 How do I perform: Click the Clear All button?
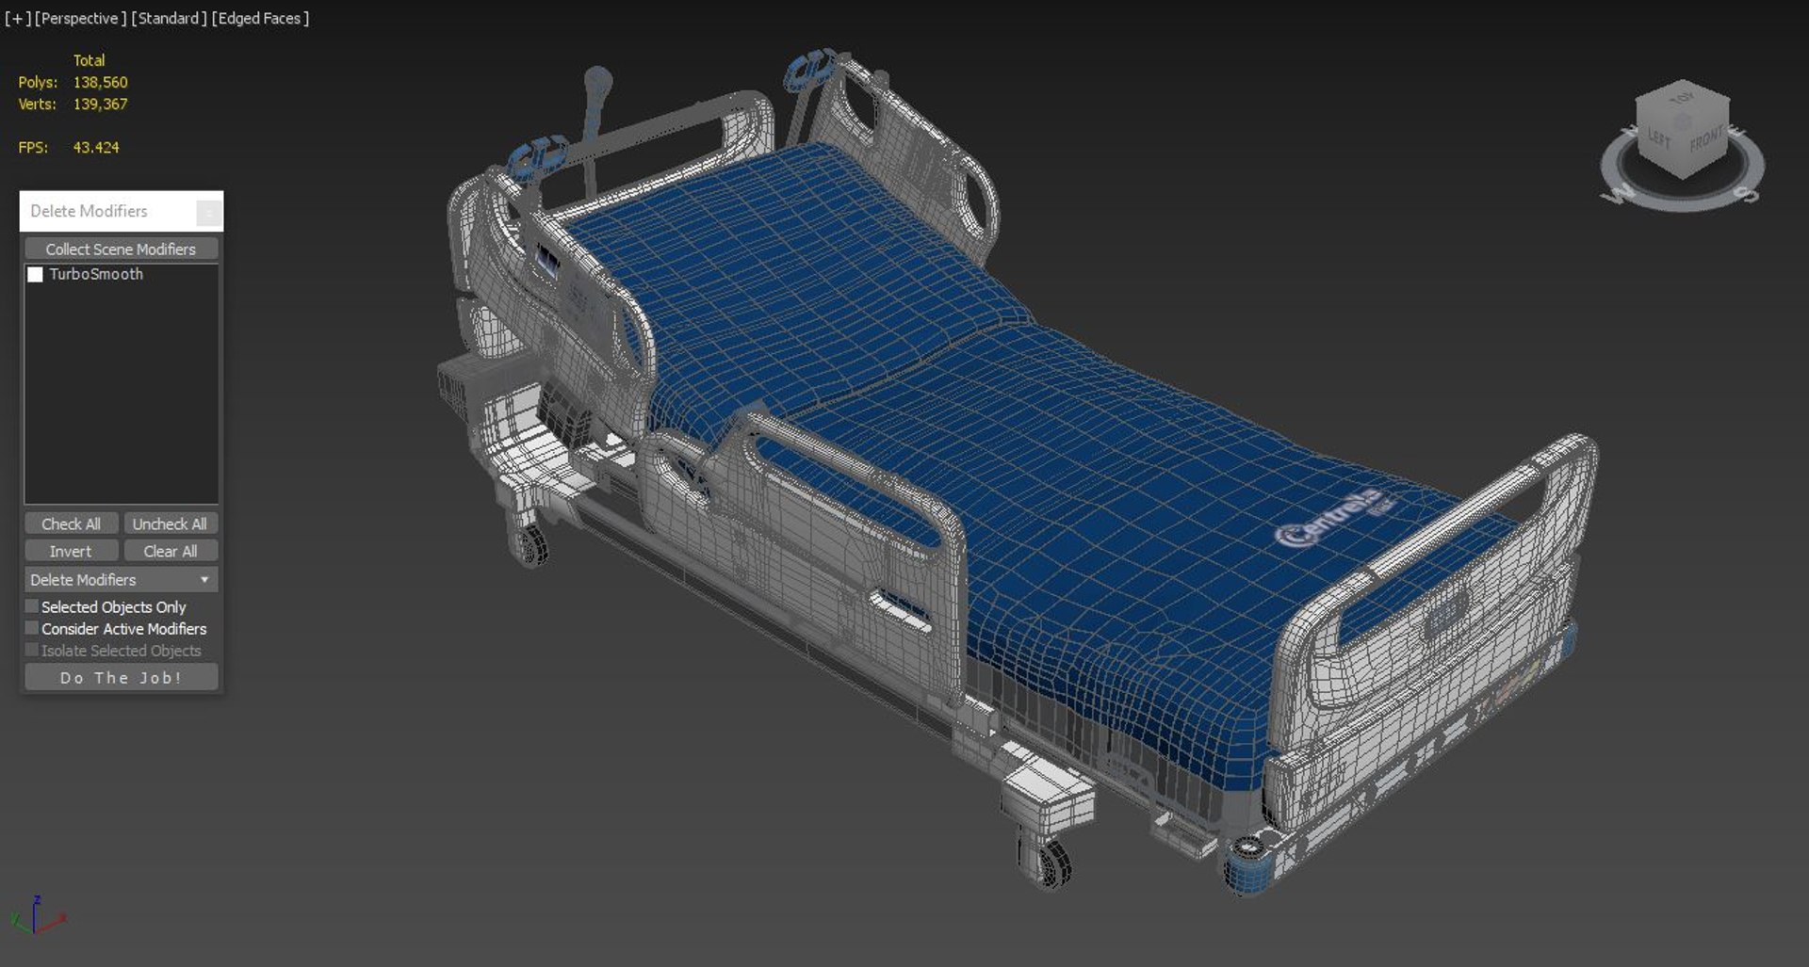click(170, 551)
